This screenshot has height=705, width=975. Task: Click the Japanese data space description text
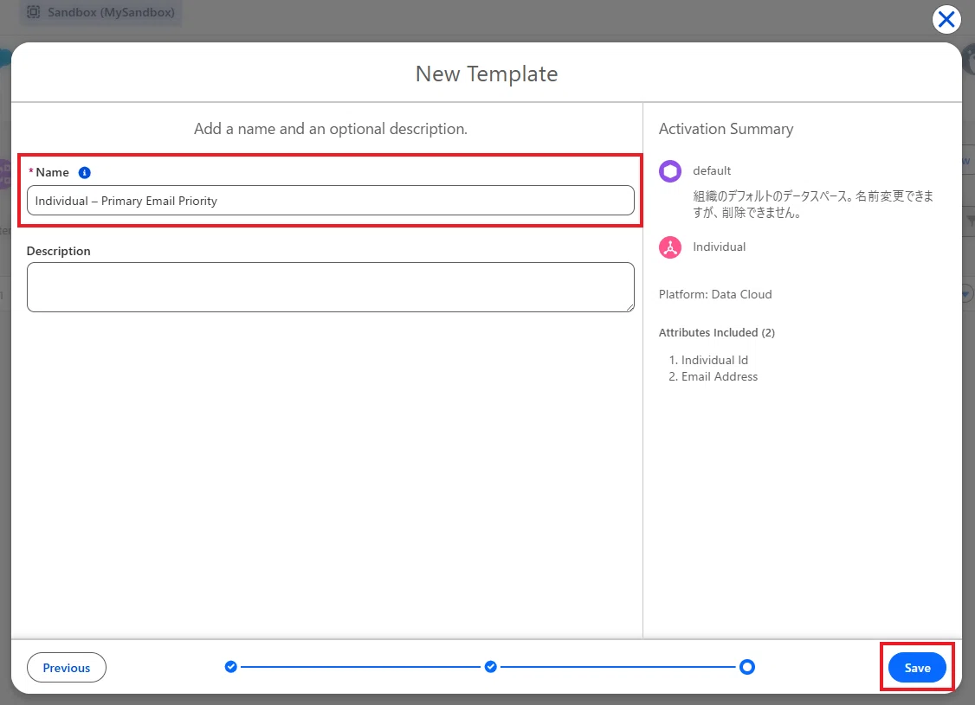pyautogui.click(x=813, y=204)
